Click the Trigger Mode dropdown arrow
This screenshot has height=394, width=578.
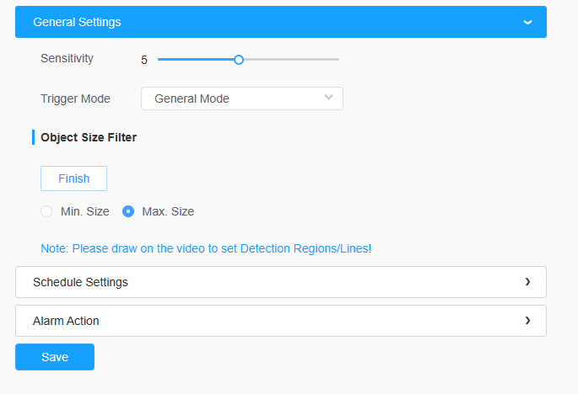click(x=328, y=98)
